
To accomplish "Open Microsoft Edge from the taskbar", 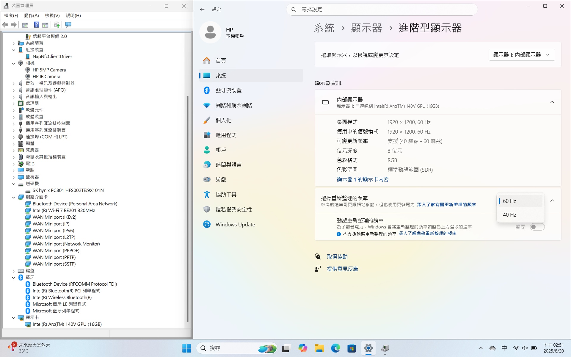I will [x=335, y=348].
